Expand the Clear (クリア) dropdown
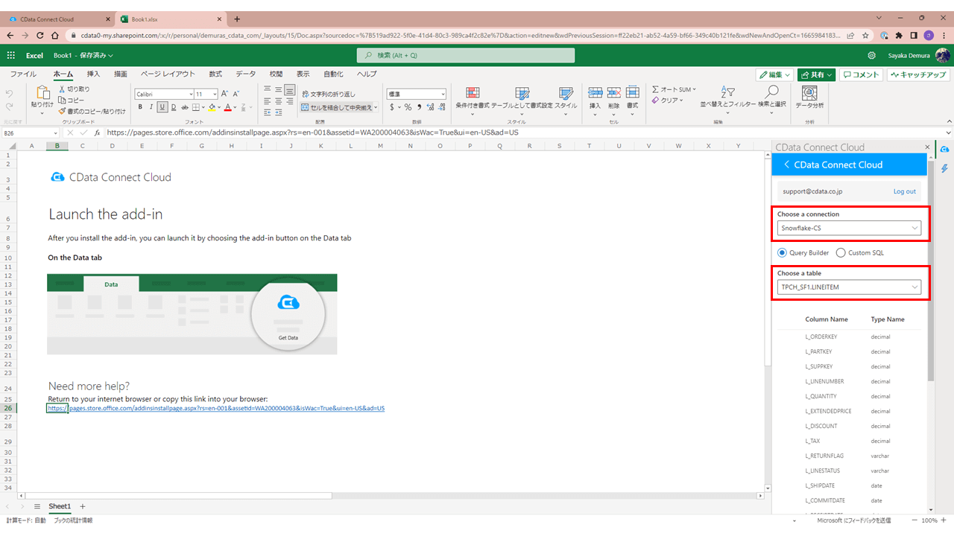The width and height of the screenshot is (954, 536). pyautogui.click(x=680, y=100)
